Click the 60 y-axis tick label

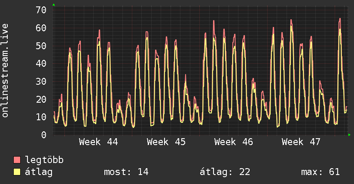[x=41, y=28]
